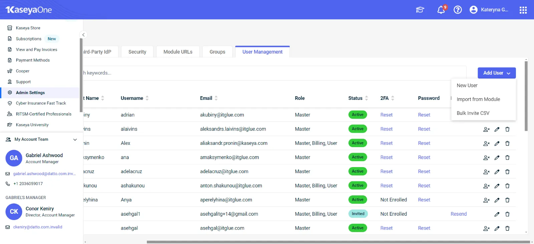Screen dimensions: 534x244
Task: Click the KaseyaOne logo
Action: (x=29, y=10)
